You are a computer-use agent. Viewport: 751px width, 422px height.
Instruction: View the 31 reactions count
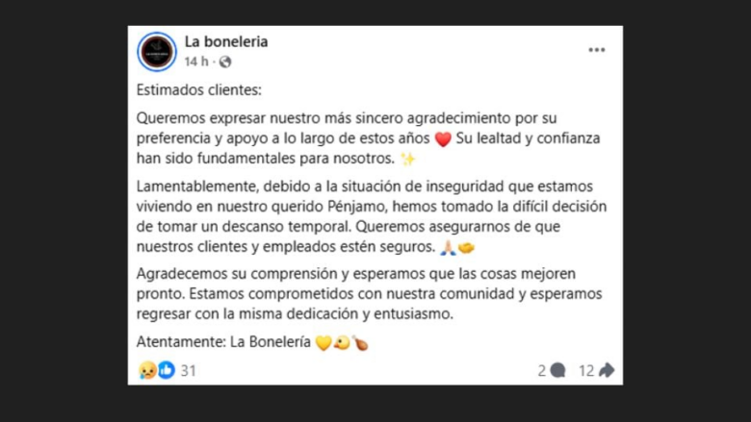point(188,370)
